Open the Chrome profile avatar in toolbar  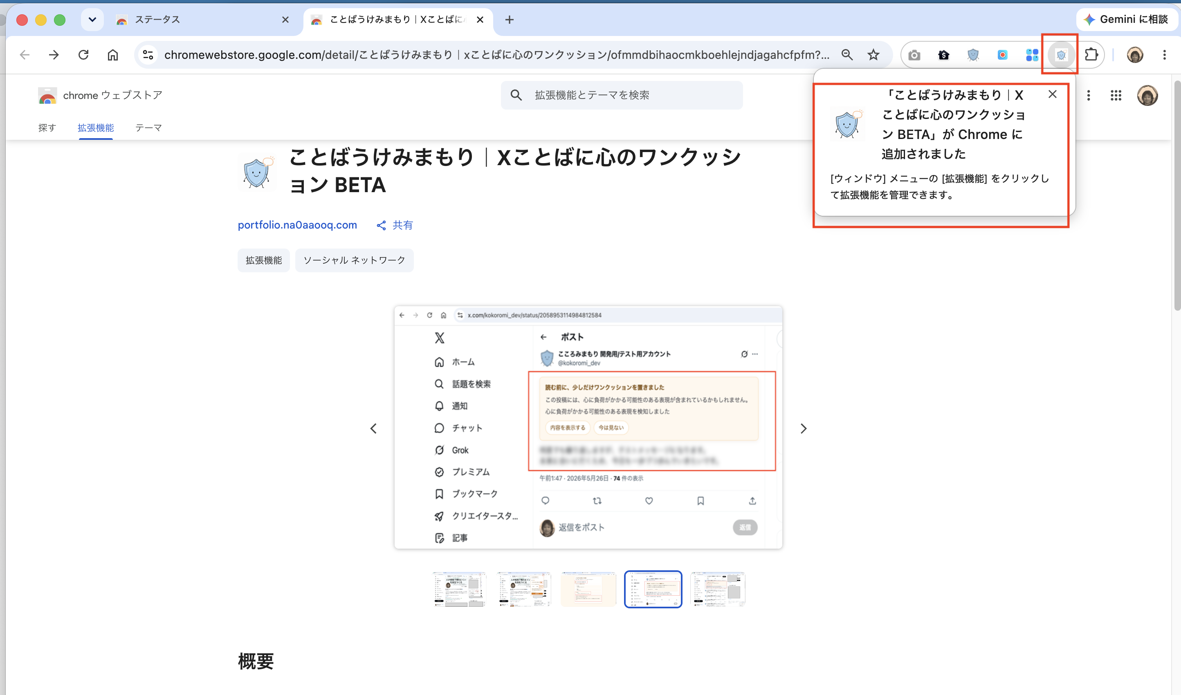(1135, 55)
